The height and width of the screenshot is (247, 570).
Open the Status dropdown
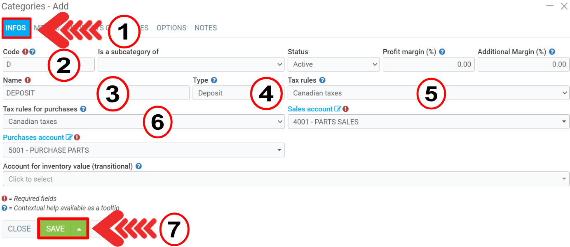tap(333, 65)
